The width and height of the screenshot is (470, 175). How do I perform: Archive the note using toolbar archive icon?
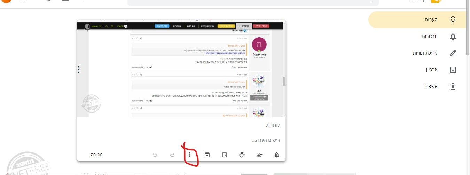pos(207,155)
